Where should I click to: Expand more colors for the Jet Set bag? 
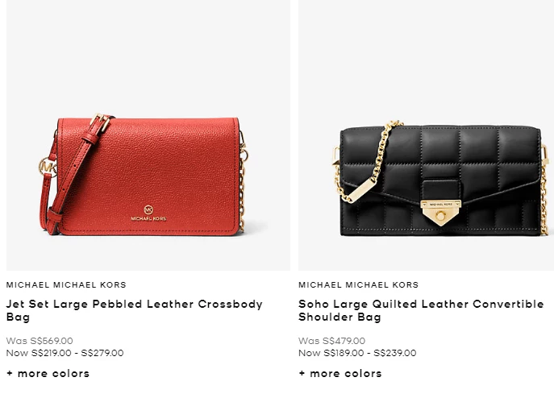point(48,374)
